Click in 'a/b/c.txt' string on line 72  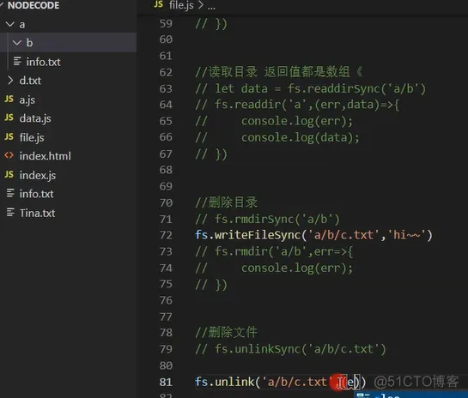(x=343, y=235)
